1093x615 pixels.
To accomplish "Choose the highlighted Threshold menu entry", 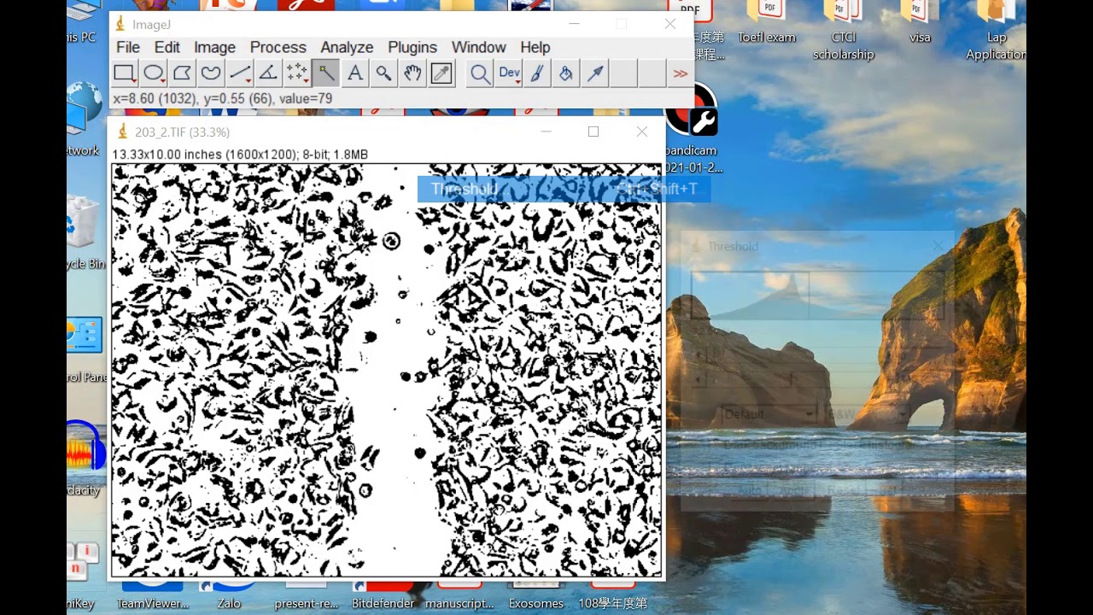I will 564,189.
